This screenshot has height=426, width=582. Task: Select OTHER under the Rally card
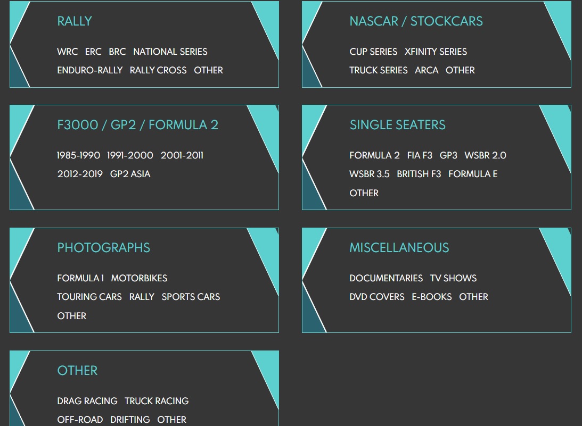click(x=209, y=70)
